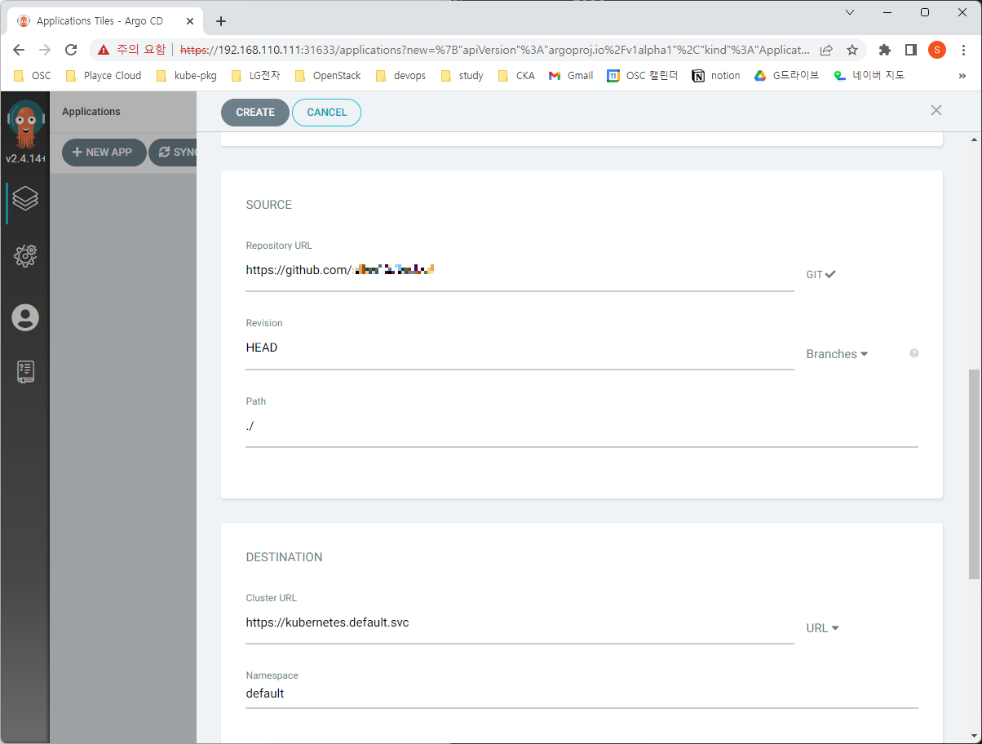
Task: Click the share page icon in address bar
Action: [x=826, y=50]
